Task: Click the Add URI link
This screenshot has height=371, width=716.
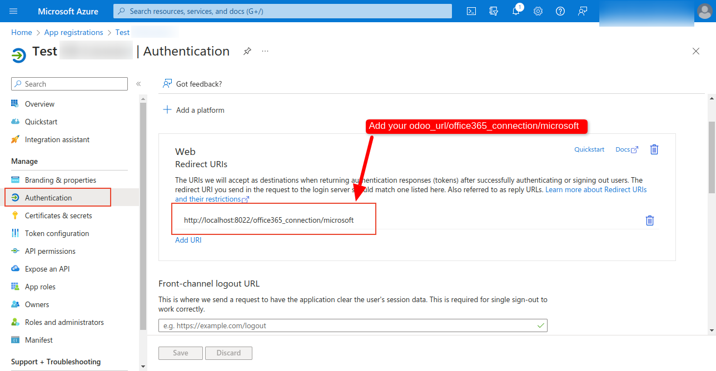Action: click(188, 240)
